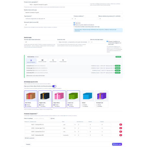Check 'Ofrecido' on the purple box

pyautogui.click(x=97, y=105)
